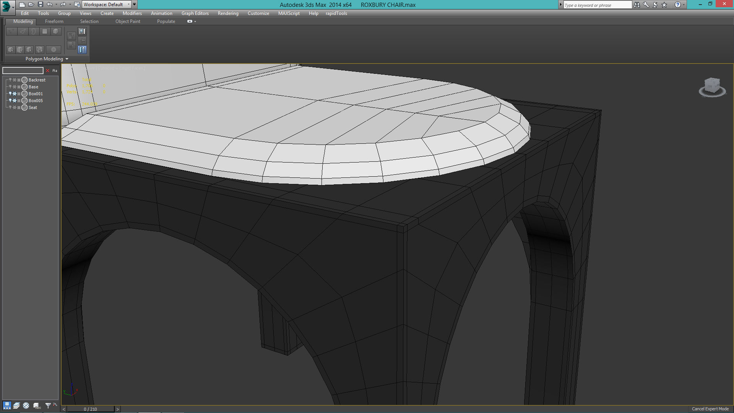Click the Open File folder icon
This screenshot has width=734, height=413.
[31, 5]
